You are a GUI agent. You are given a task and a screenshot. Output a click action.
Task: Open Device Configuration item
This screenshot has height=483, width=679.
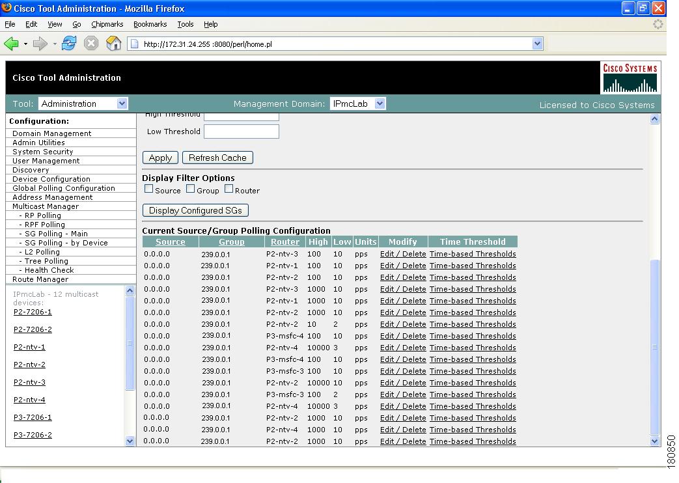[51, 179]
